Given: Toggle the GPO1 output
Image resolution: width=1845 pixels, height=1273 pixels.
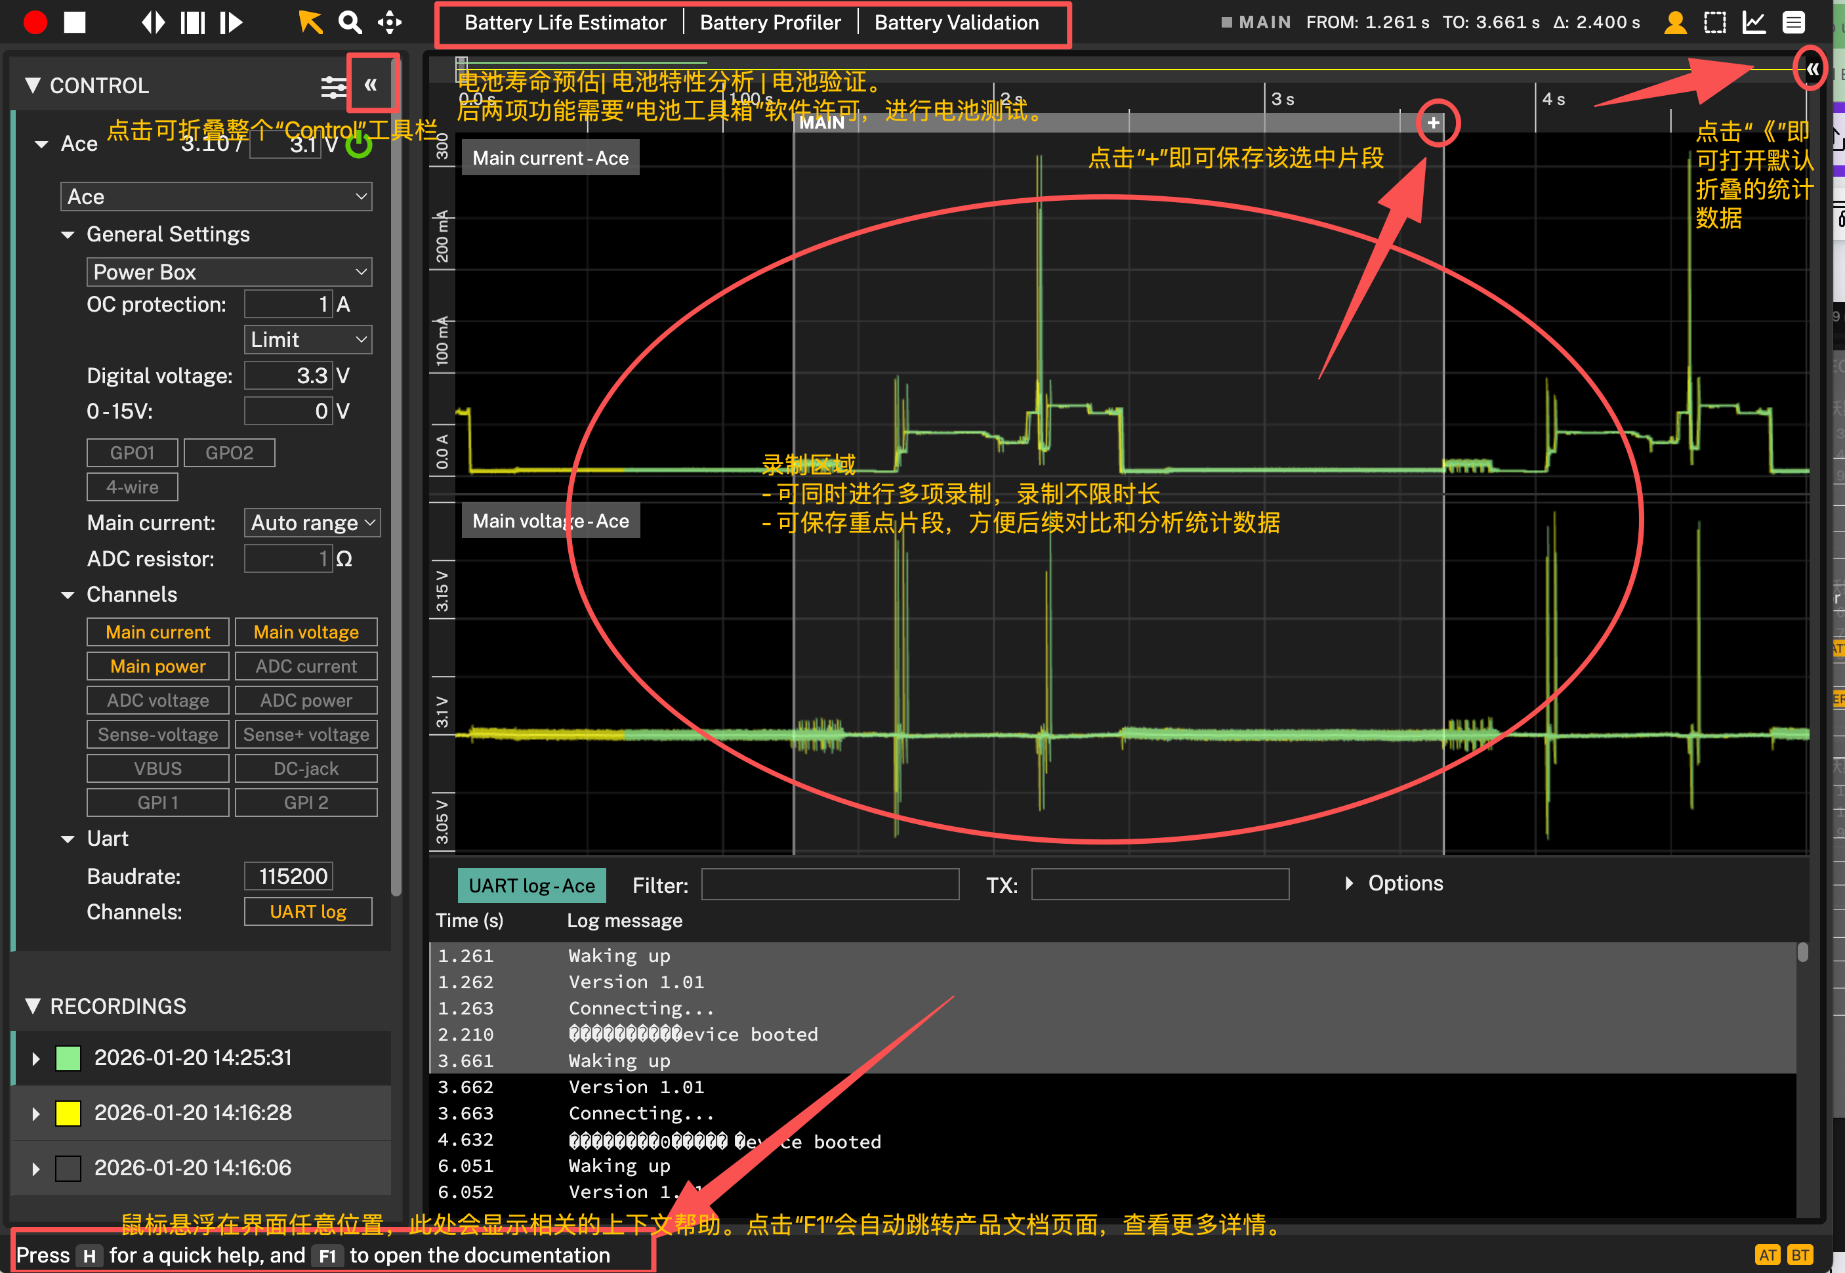Looking at the screenshot, I should point(132,452).
